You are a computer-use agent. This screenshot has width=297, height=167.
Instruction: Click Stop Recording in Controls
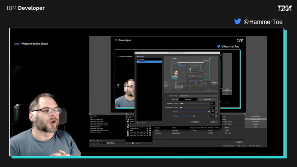click(255, 119)
